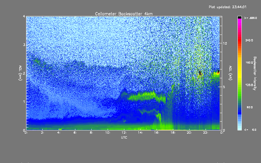Click the black high-intensity spot near 21 UTC
This screenshot has height=163, width=261.
click(x=200, y=73)
